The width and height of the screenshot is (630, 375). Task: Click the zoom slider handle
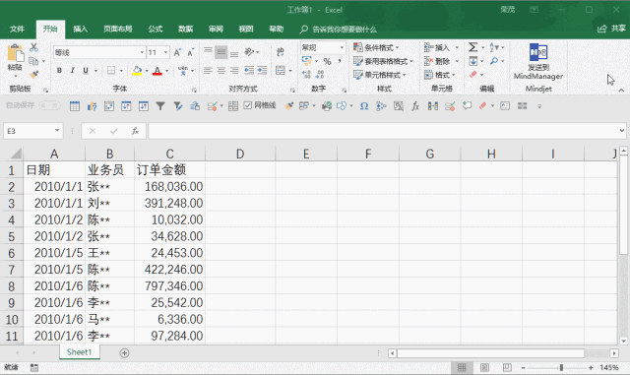tap(561, 367)
